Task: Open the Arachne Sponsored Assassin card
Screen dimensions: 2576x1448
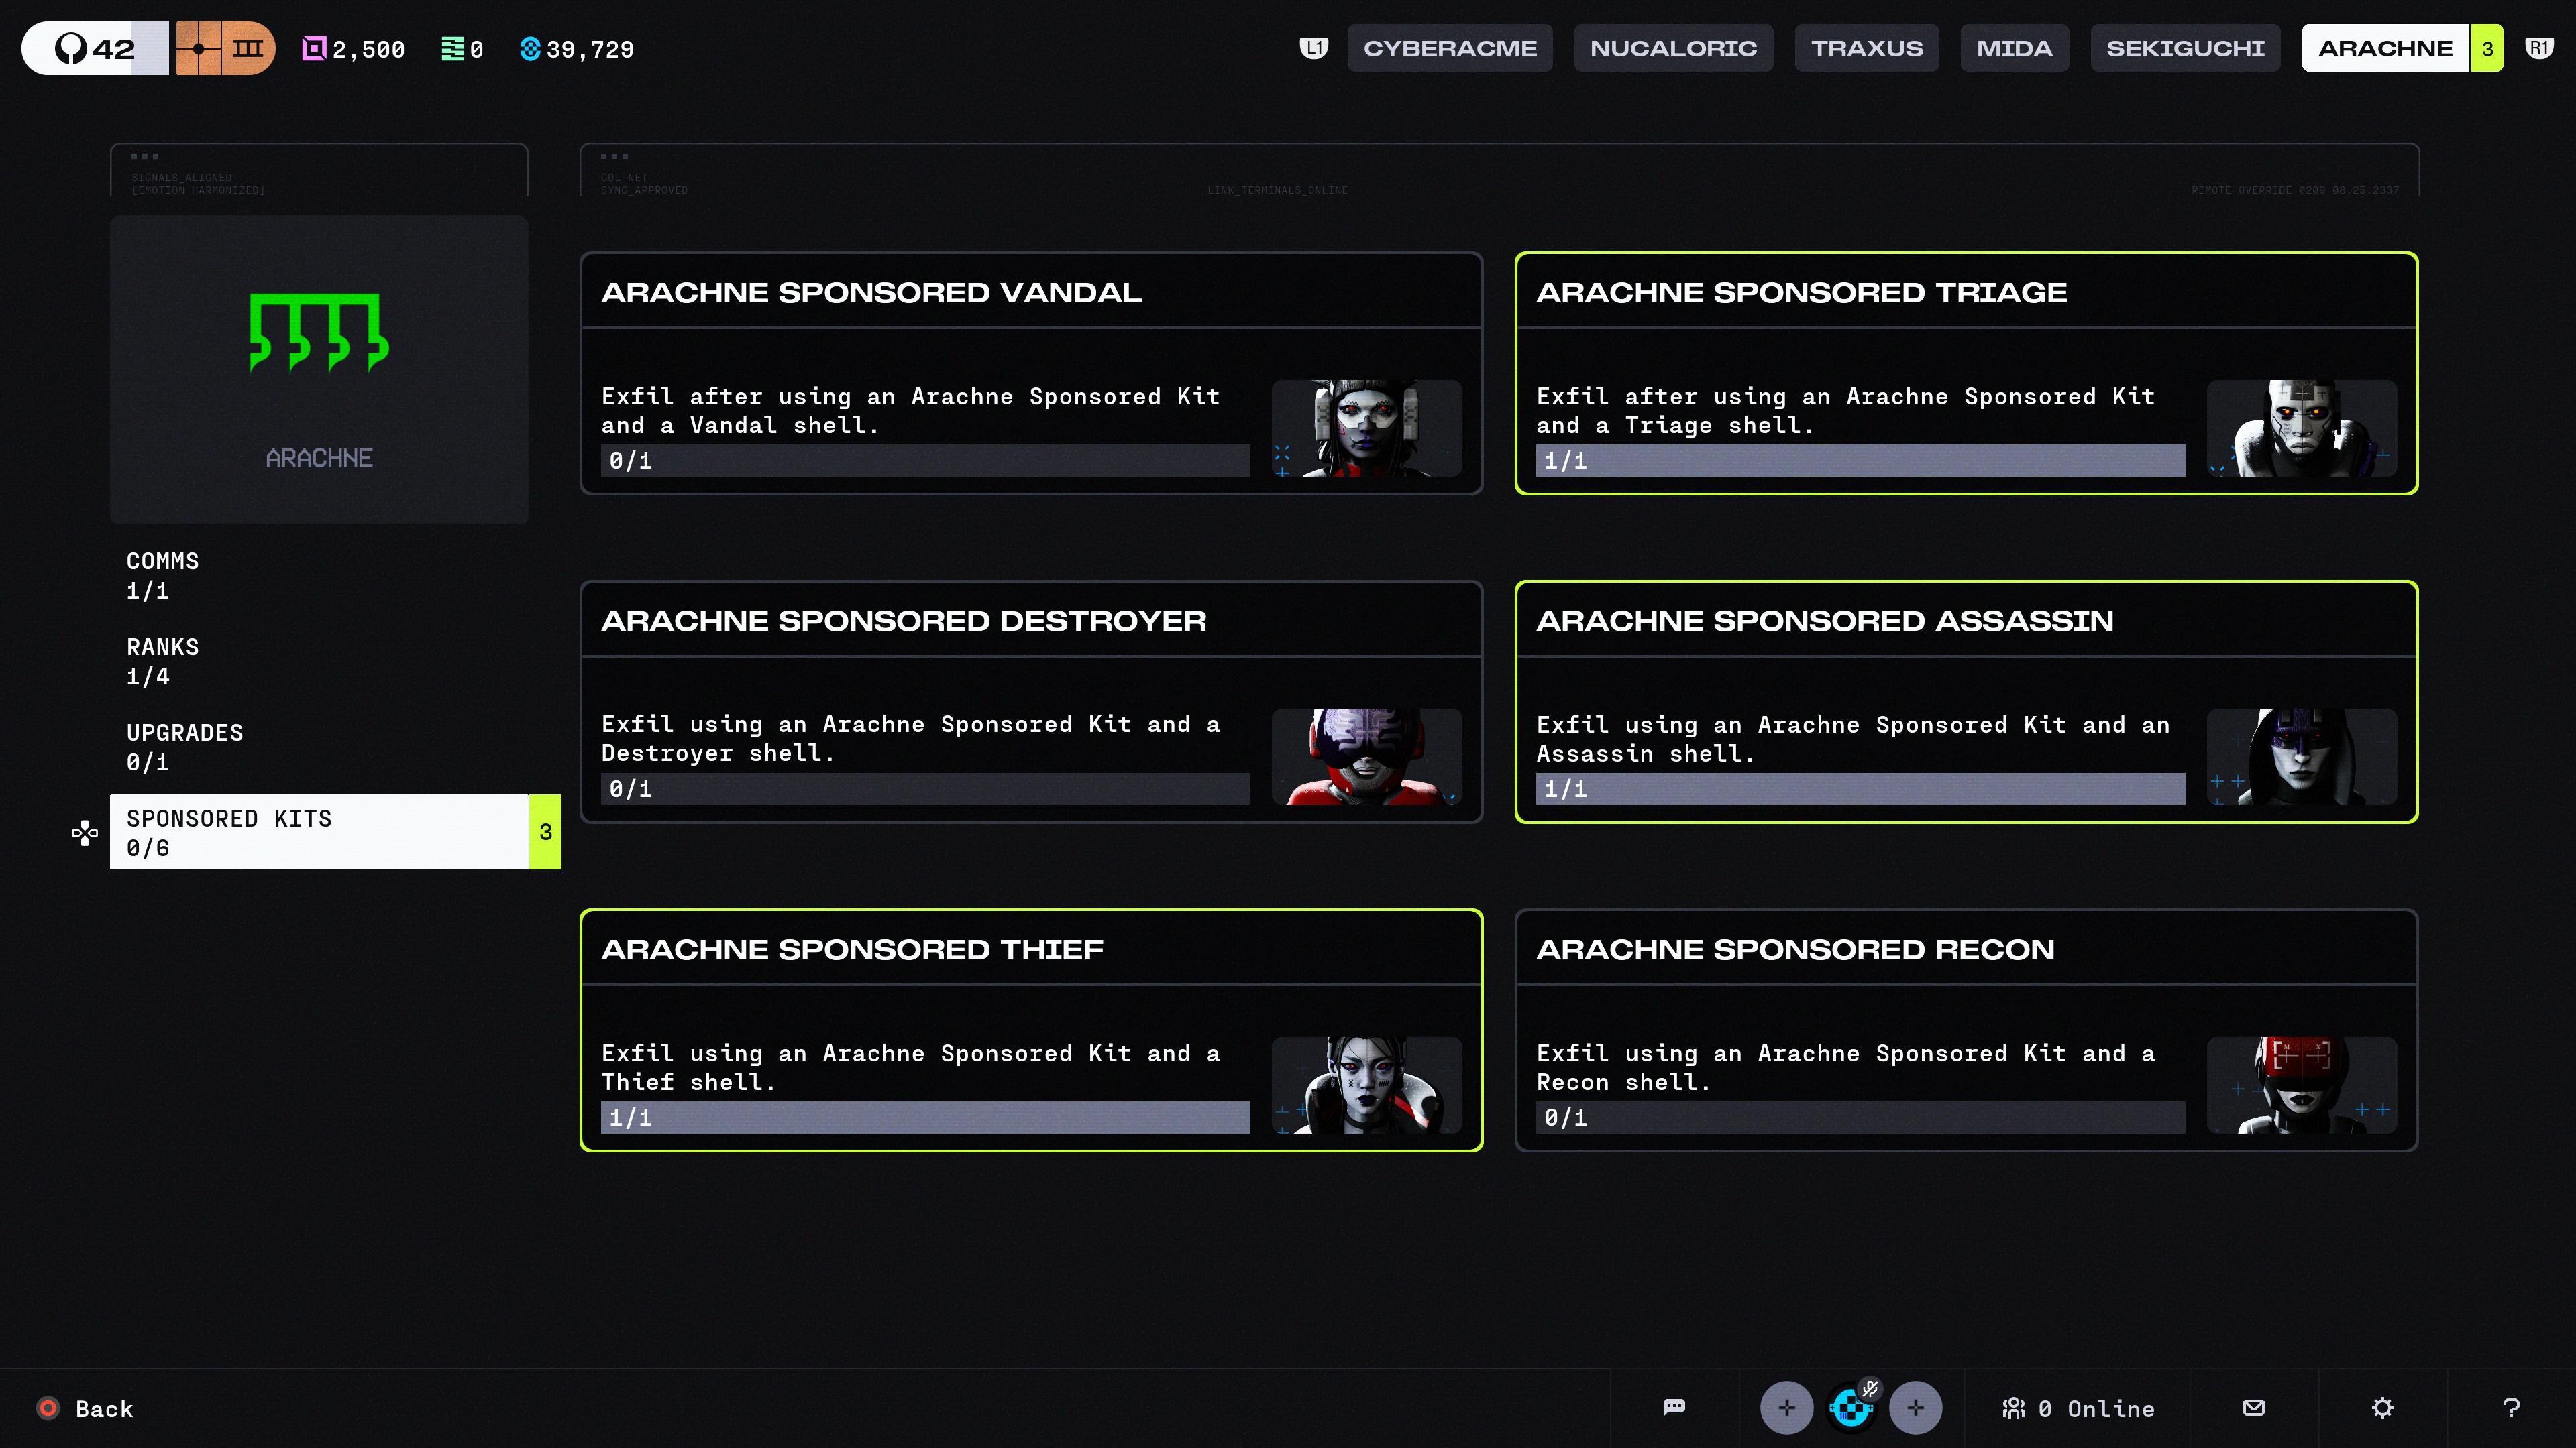Action: 1967,701
